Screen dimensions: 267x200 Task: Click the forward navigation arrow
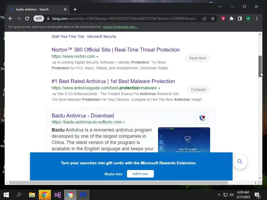point(19,18)
